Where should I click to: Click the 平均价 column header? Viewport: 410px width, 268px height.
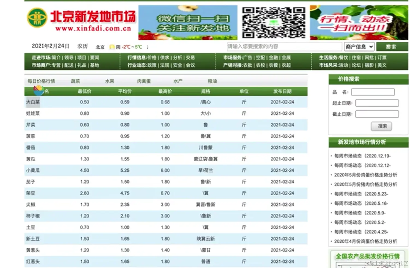(x=125, y=91)
